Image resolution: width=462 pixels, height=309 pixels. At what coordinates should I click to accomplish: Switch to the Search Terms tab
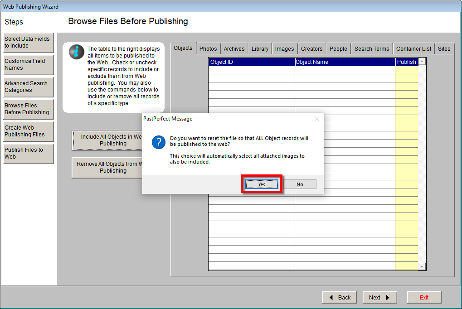point(371,49)
